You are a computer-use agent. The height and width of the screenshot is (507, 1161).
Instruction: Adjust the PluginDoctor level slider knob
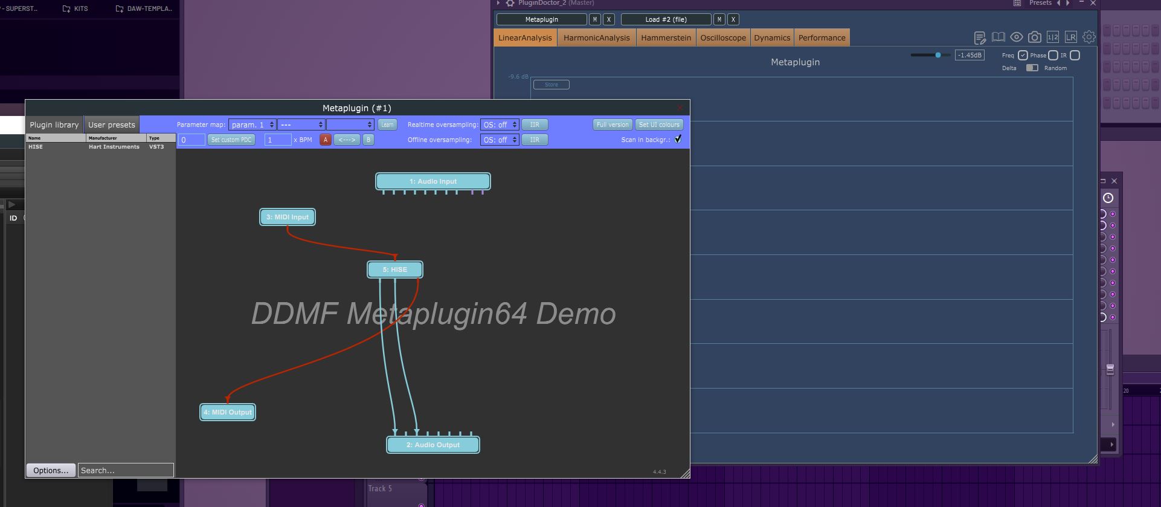pos(937,55)
